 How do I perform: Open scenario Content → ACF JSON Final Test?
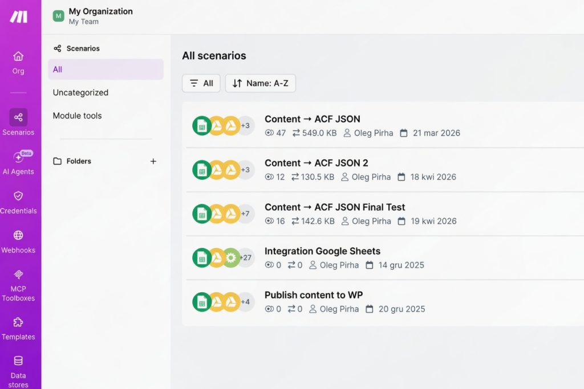click(335, 207)
